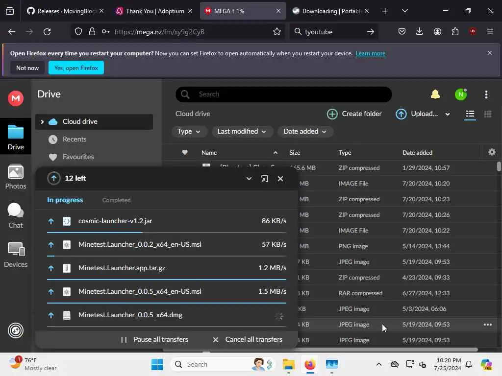Open the Last modified filter dropdown

[x=242, y=131]
